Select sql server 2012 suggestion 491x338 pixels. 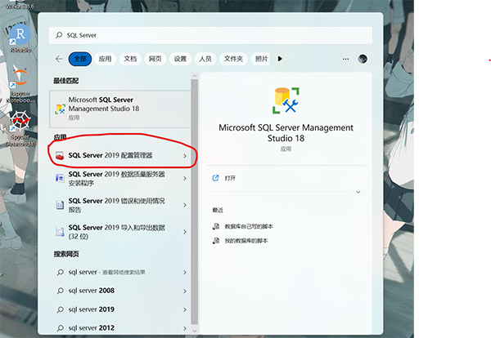click(120, 327)
